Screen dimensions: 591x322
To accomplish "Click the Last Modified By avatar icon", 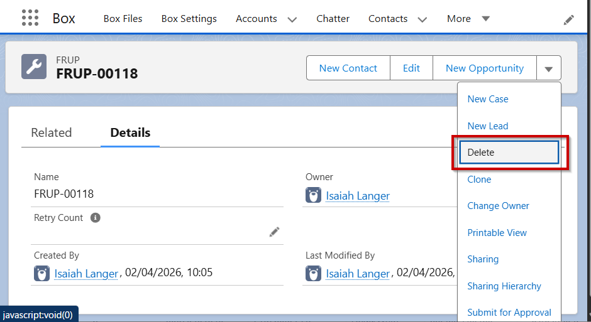I will click(x=313, y=274).
